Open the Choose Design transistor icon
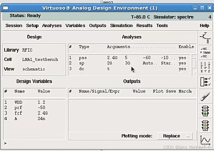 [205, 38]
